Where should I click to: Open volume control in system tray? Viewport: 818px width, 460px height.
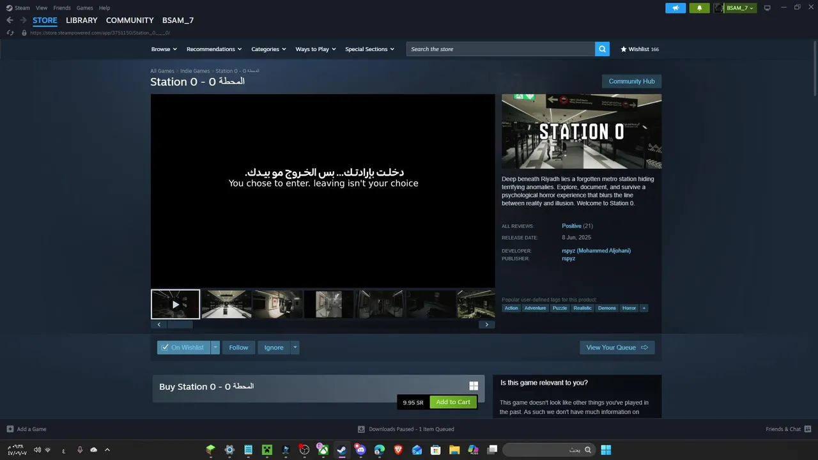37,450
